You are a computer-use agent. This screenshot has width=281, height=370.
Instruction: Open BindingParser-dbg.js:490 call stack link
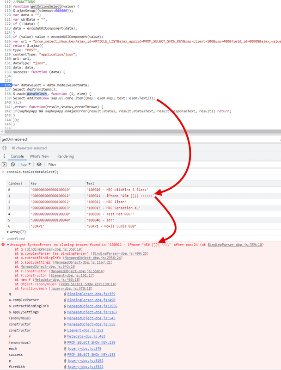91,300
